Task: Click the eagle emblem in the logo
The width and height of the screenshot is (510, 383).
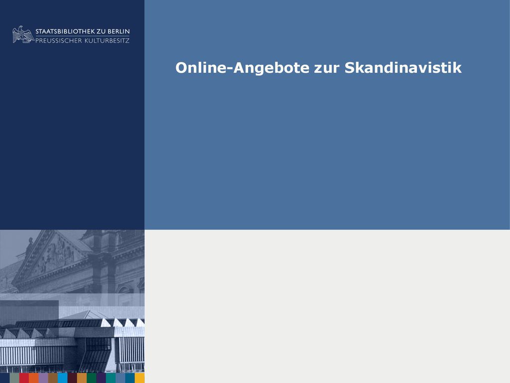Action: coord(23,34)
